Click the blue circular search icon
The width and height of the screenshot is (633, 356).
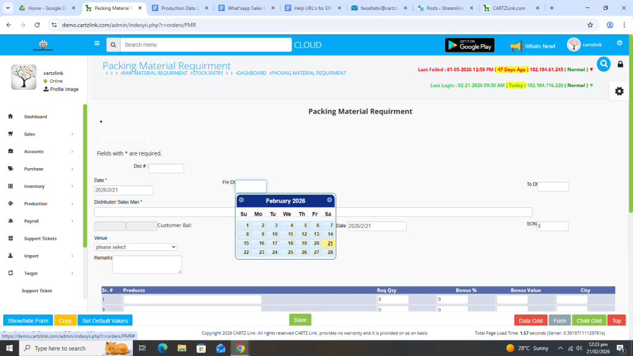pyautogui.click(x=603, y=64)
